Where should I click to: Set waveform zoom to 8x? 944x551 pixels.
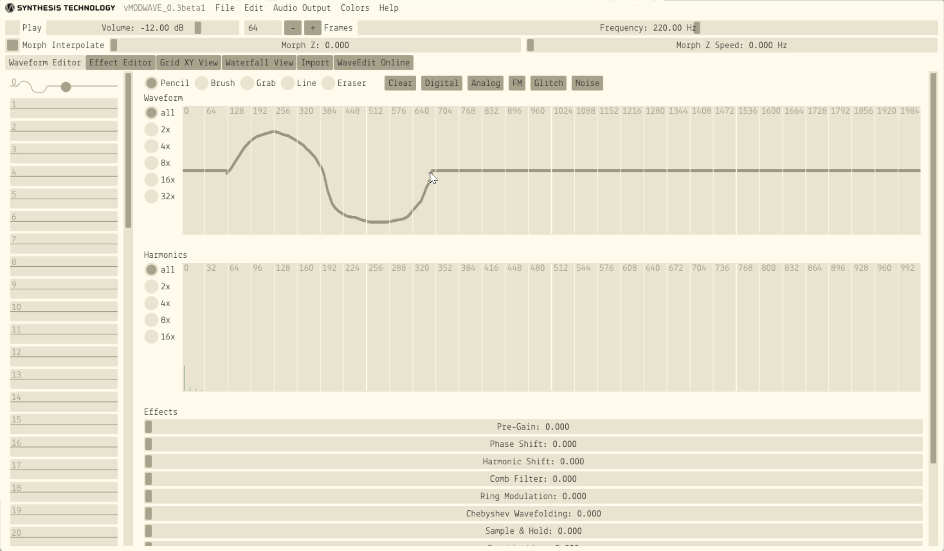click(x=151, y=163)
